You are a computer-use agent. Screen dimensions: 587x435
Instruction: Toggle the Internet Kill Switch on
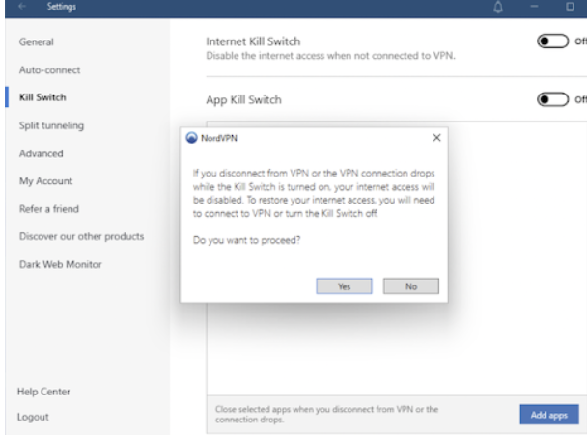(552, 41)
